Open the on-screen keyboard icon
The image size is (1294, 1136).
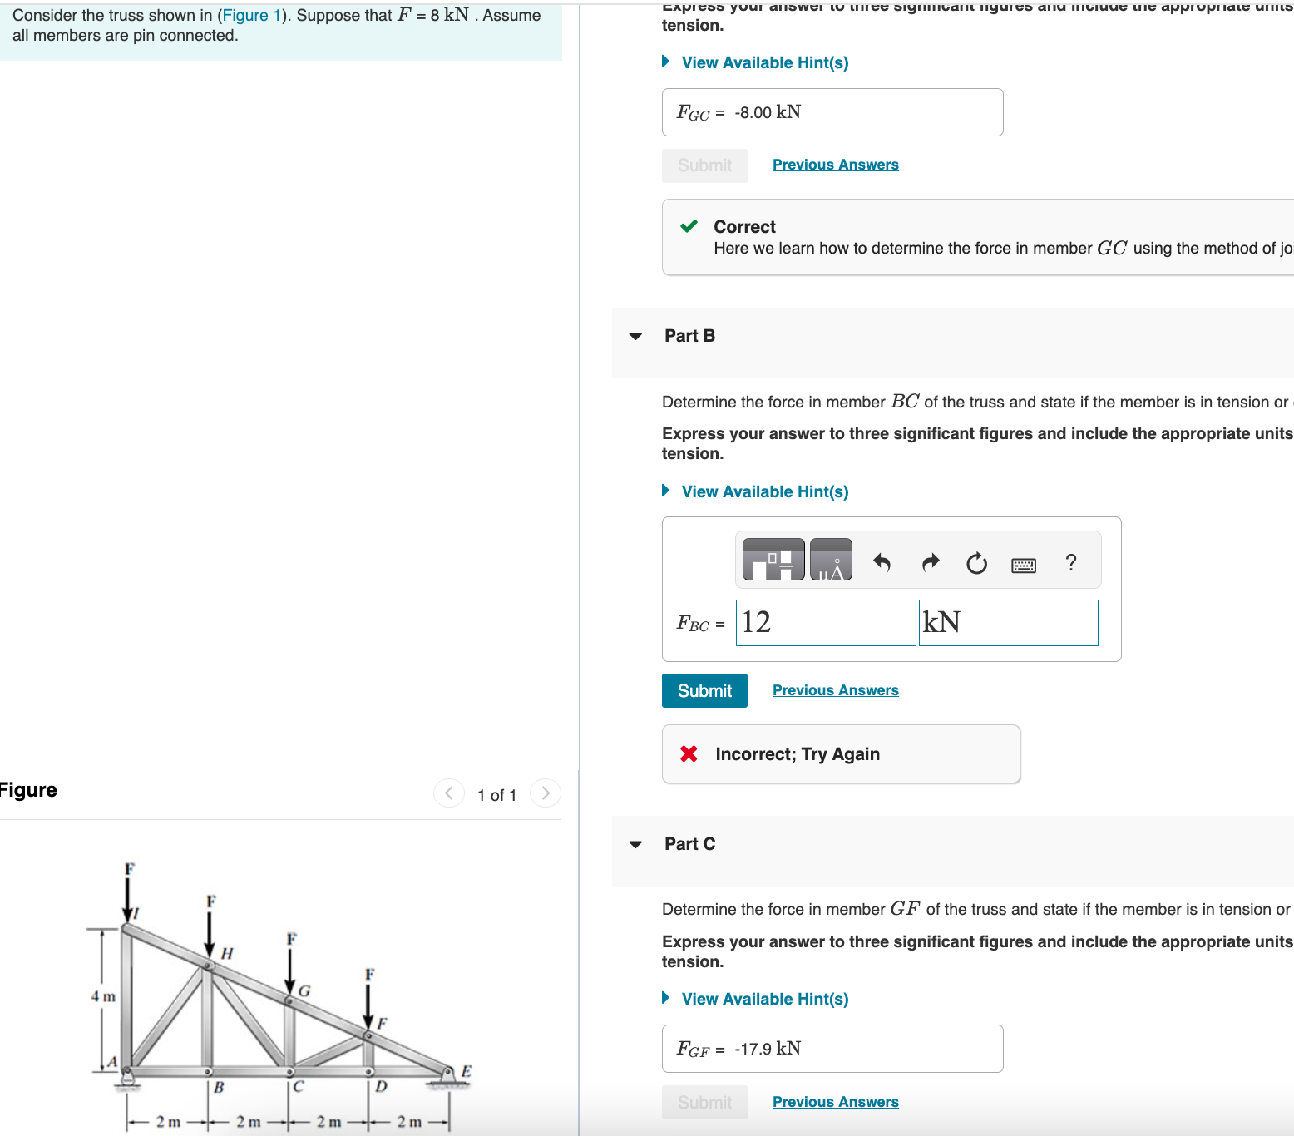coord(1025,564)
